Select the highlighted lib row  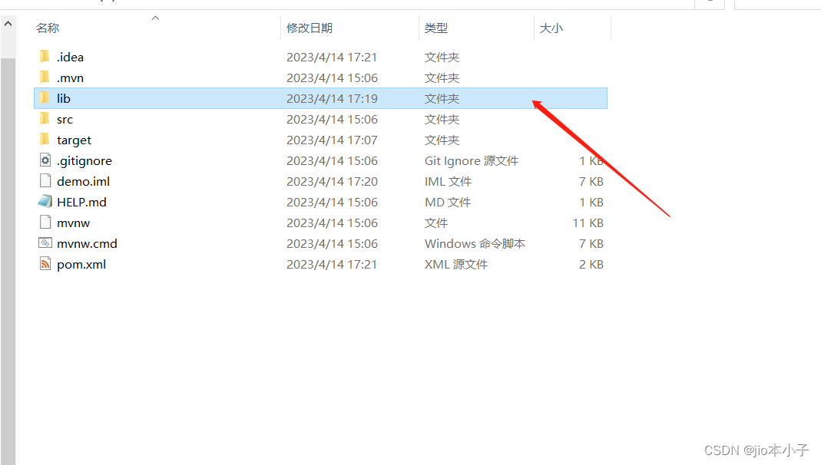[x=230, y=98]
